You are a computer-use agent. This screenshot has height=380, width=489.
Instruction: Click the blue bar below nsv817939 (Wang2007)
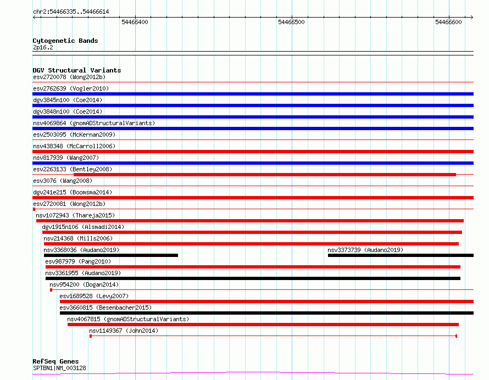tap(253, 163)
